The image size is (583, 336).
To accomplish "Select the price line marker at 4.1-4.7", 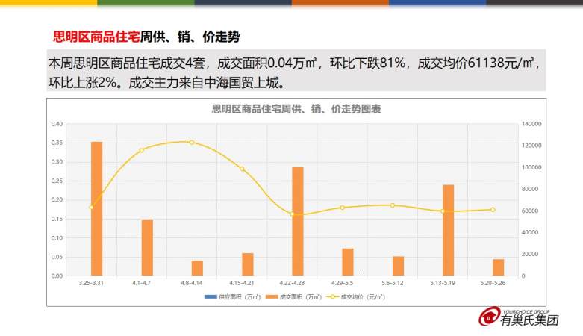I will tap(141, 150).
